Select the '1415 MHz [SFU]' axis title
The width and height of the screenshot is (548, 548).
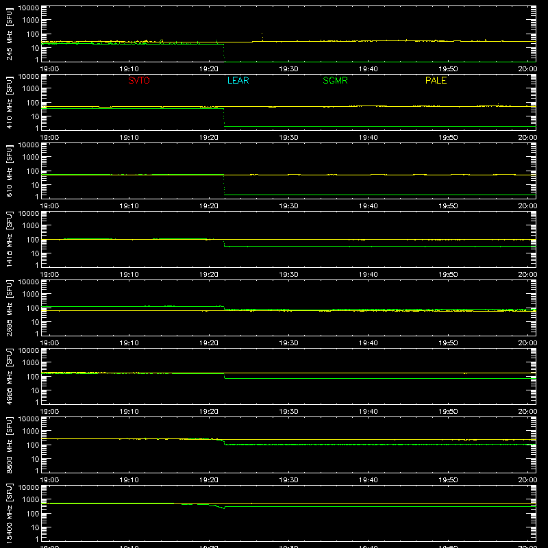(x=9, y=239)
